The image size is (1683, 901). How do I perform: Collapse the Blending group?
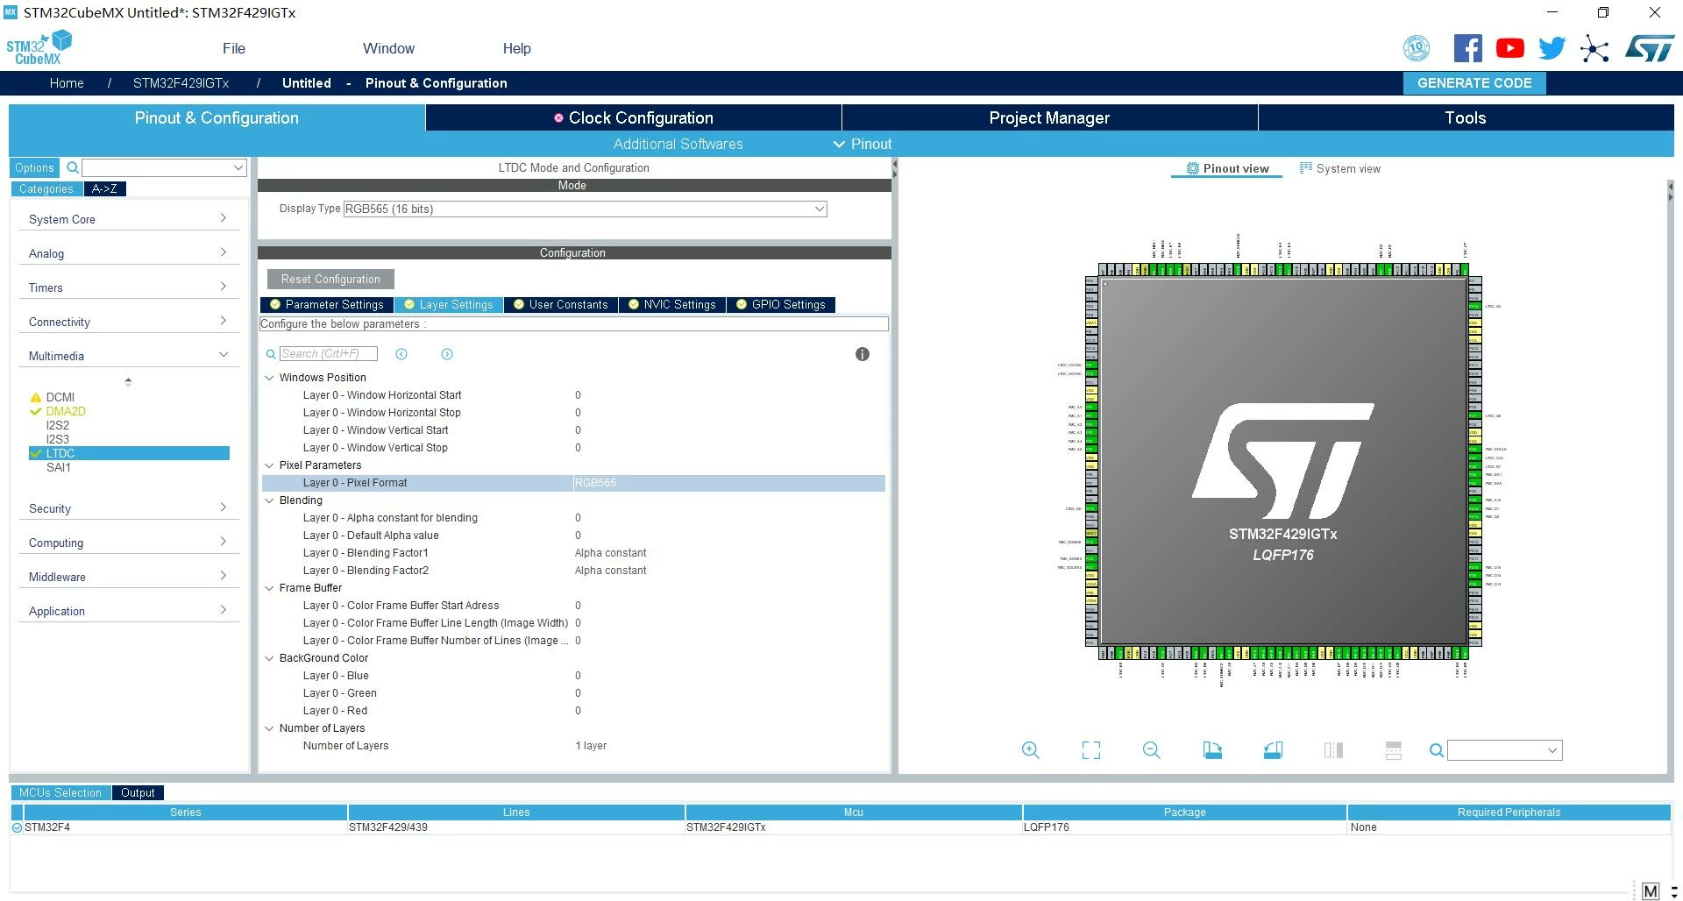point(269,500)
